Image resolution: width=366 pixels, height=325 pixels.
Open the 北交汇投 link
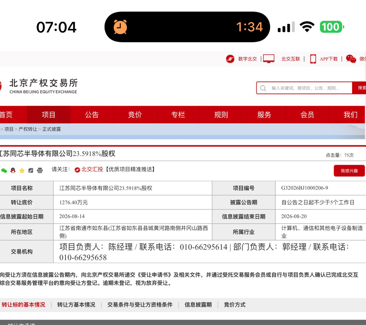(x=92, y=169)
